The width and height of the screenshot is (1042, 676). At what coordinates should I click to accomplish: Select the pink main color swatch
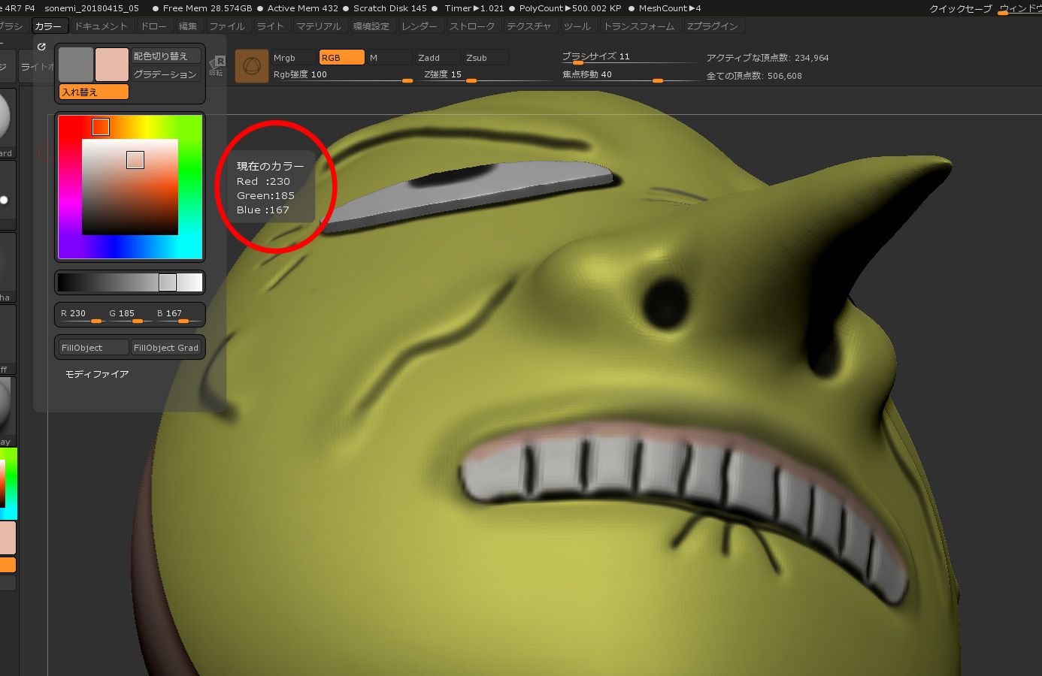tap(112, 65)
